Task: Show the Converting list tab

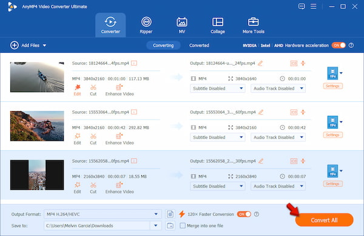Action: tap(163, 46)
